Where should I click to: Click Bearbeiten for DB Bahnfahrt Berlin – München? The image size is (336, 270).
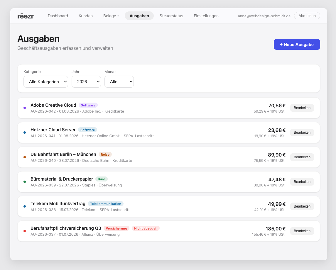pyautogui.click(x=302, y=157)
